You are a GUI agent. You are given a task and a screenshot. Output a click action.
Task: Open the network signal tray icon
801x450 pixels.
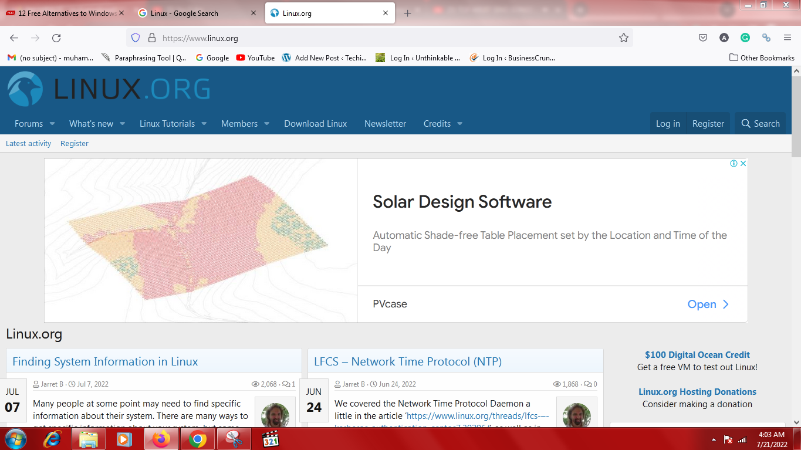[x=742, y=439]
